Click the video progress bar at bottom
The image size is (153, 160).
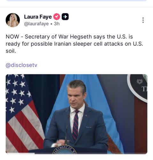click(x=76, y=154)
